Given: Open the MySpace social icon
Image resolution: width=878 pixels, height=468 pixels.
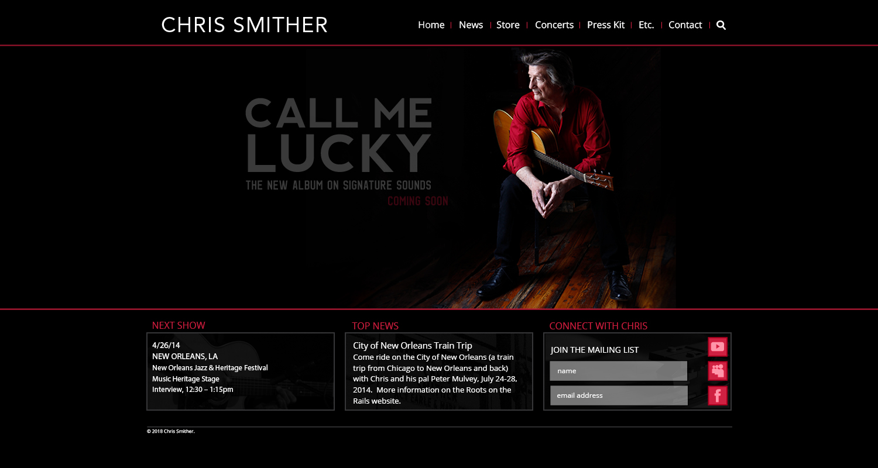Looking at the screenshot, I should click(x=718, y=371).
